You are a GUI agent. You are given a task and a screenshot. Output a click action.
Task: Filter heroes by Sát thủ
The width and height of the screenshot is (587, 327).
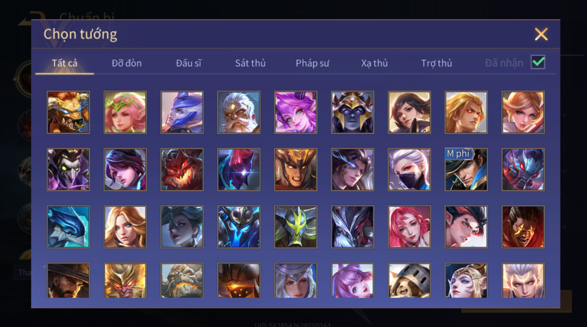coord(250,63)
